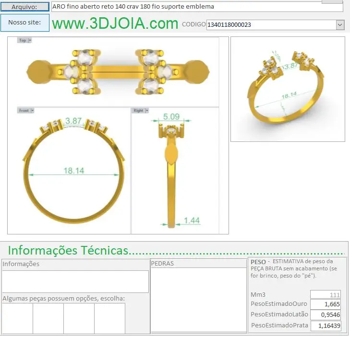Click the PesoEstimadoOuro label
Viewport: 350px width, 337px height.
(279, 304)
